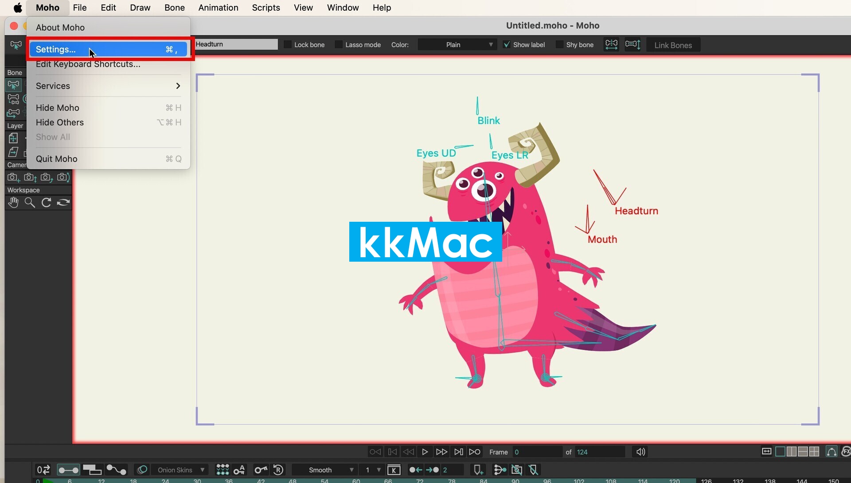Toggle the frame counter 0 switch icon
Screen dimensions: 851x483
pos(43,470)
